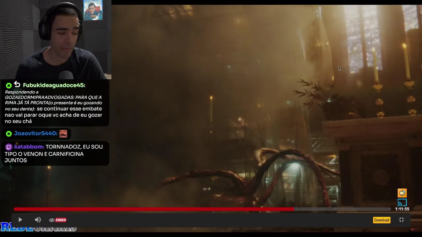
Task: Seek on the red video progress bar
Action: click(x=202, y=209)
